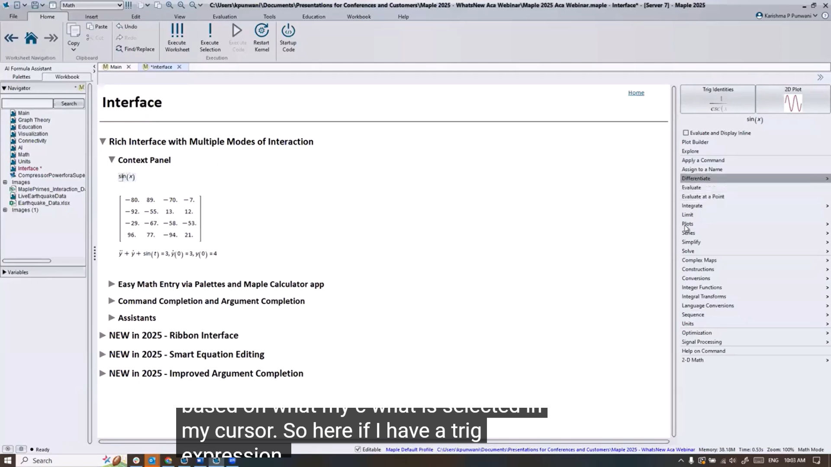Click the 2D Plot thumbnail icon
This screenshot has width=831, height=467.
point(793,103)
